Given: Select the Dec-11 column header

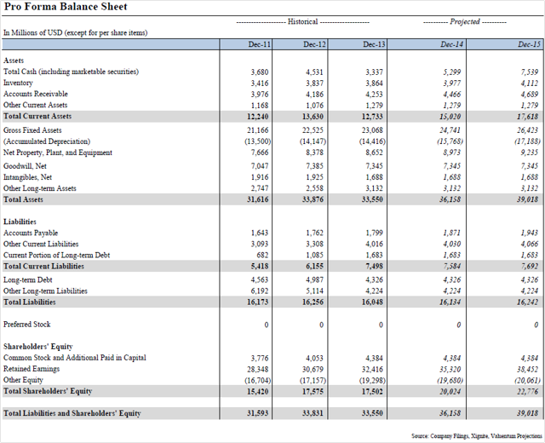Looking at the screenshot, I should [246, 44].
